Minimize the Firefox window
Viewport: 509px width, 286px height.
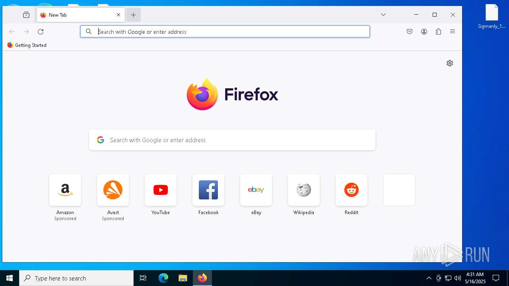[416, 15]
